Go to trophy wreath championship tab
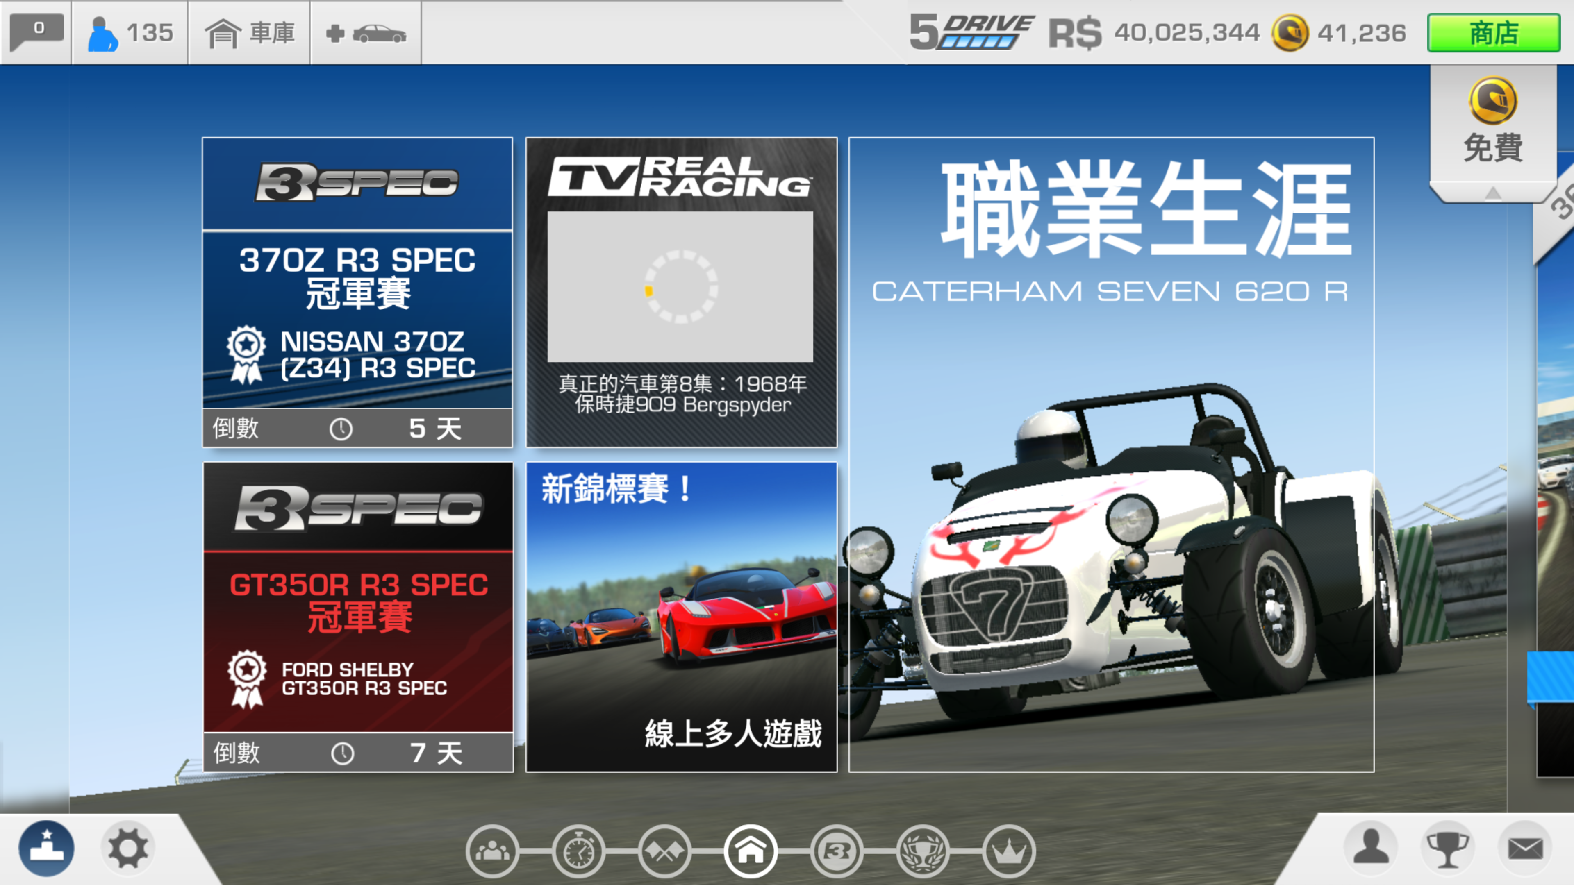 tap(923, 851)
